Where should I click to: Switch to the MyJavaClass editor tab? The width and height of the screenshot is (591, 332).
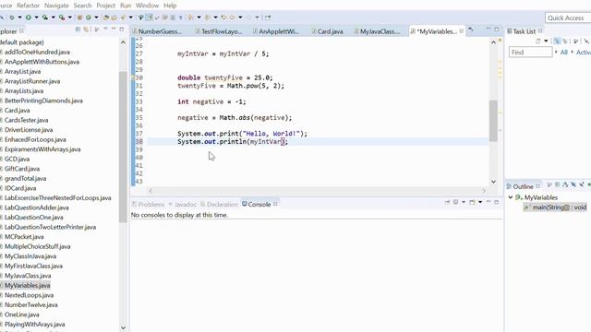(380, 31)
